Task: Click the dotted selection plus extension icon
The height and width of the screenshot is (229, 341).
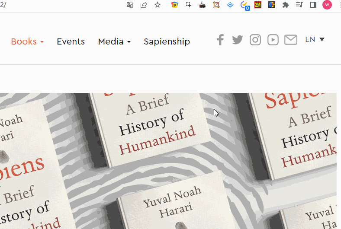Action: (189, 5)
